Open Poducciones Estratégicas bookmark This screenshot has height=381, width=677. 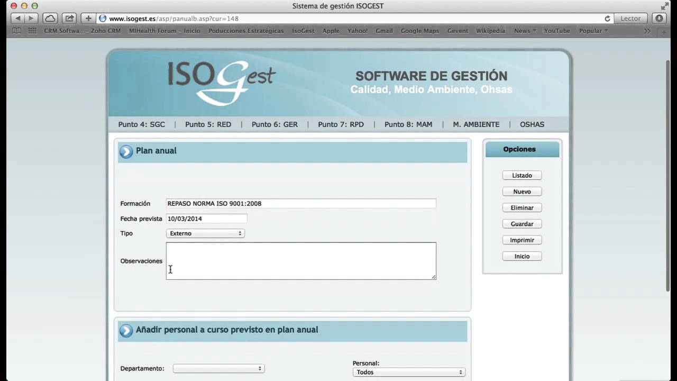click(246, 31)
